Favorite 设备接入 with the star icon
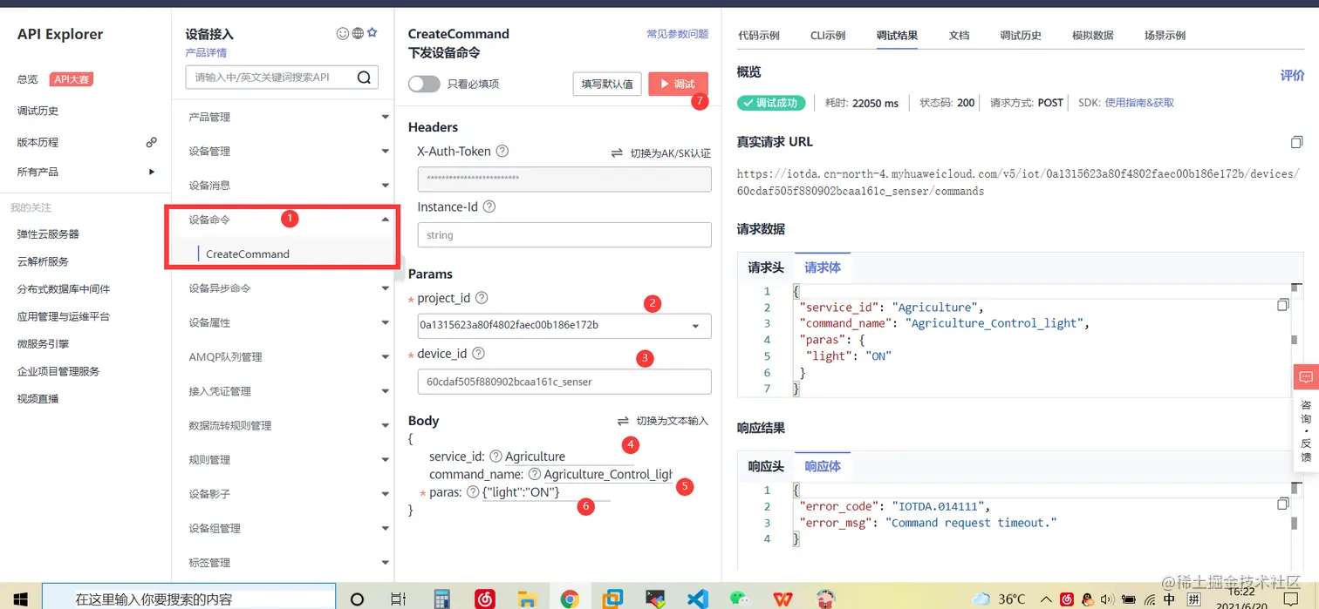1319x609 pixels. point(372,33)
